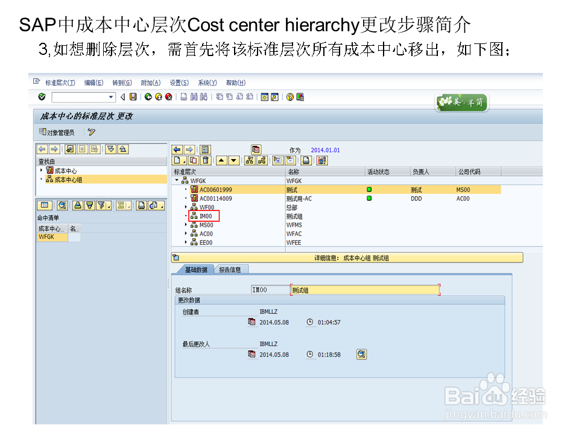Viewport: 579px width, 434px height.
Task: Open the 系统(Y) menu
Action: pyautogui.click(x=207, y=83)
